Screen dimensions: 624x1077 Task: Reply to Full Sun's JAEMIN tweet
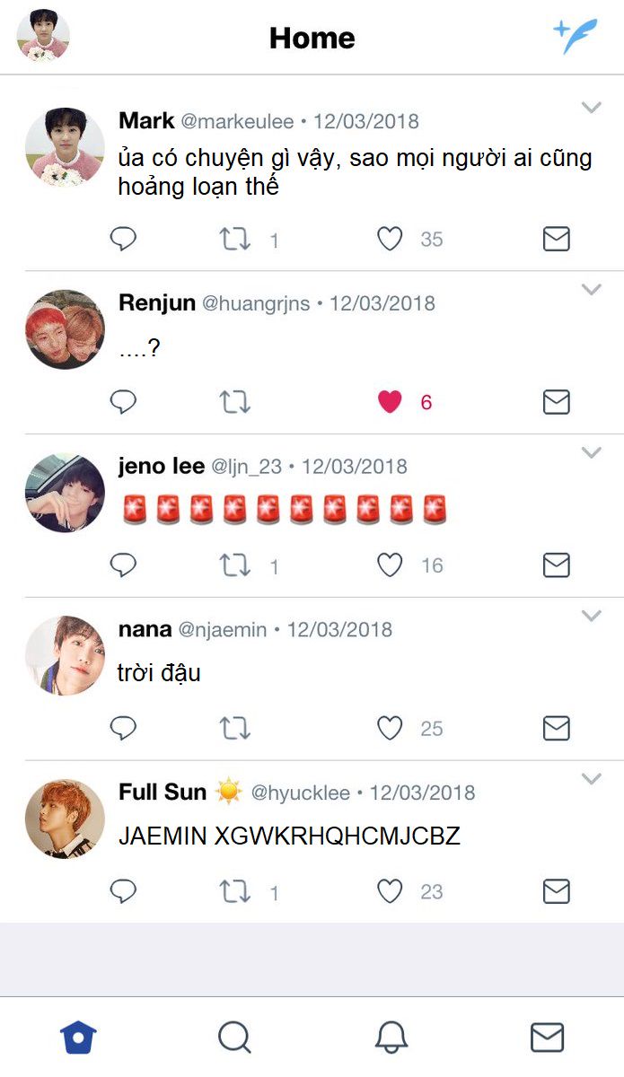point(123,891)
